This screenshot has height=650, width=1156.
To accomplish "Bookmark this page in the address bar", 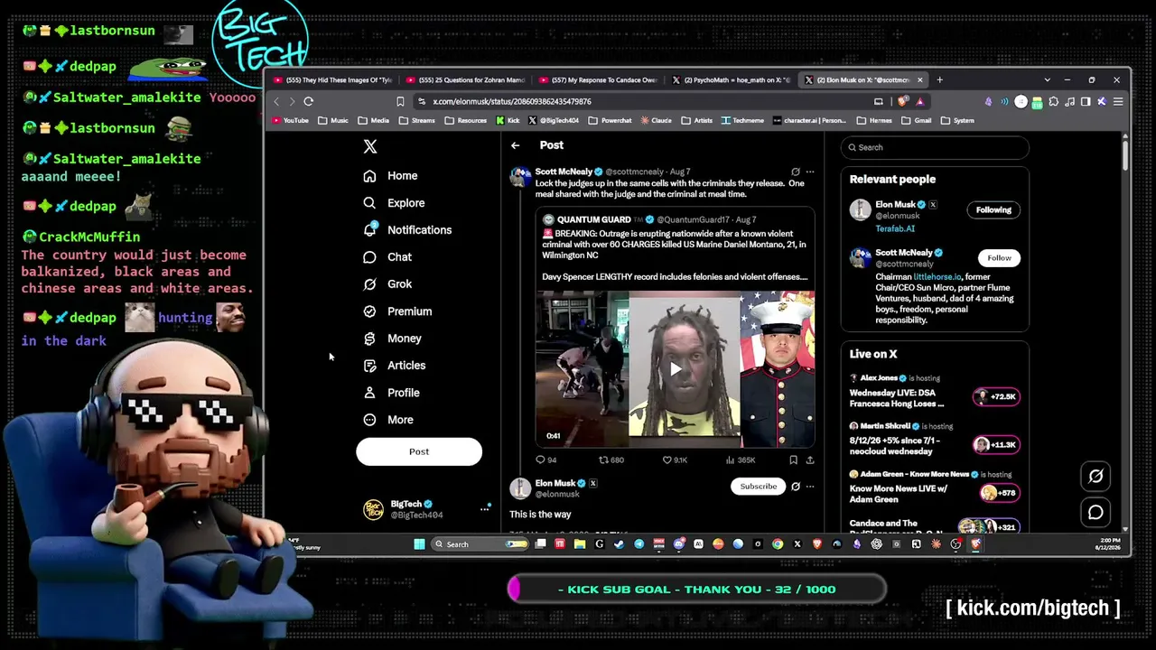I will tap(400, 101).
